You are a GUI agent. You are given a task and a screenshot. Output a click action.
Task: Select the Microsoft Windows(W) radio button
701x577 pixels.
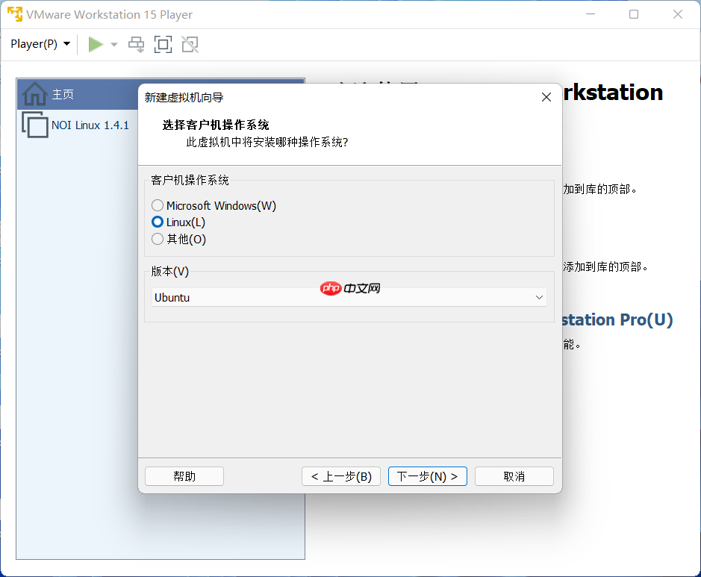[x=158, y=205]
